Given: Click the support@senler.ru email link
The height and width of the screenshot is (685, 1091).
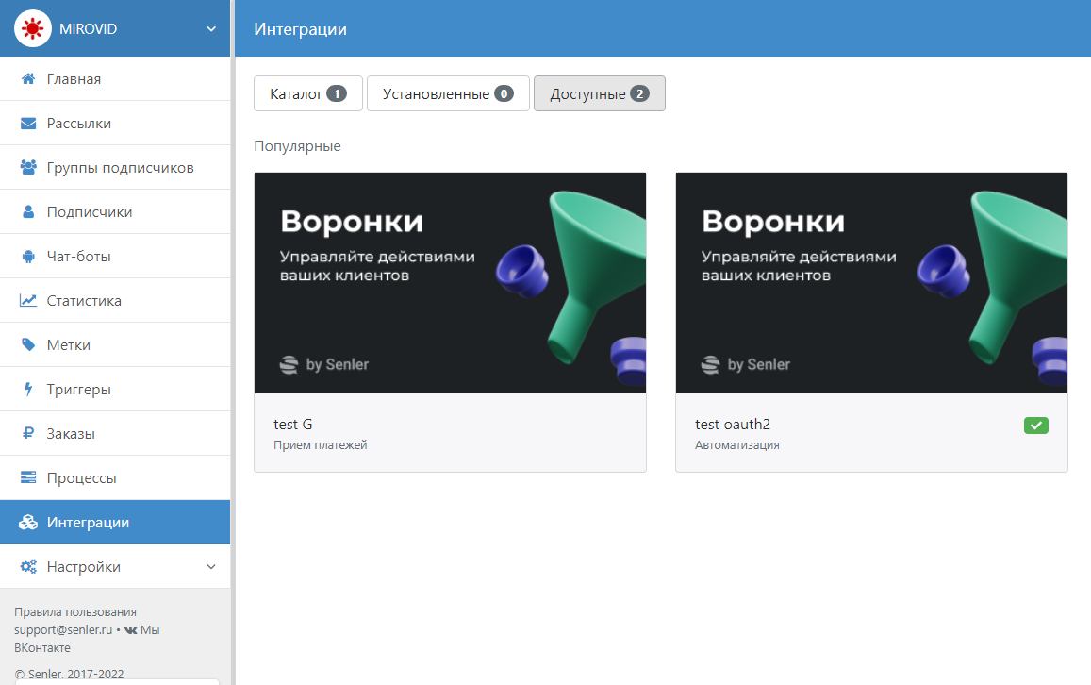Looking at the screenshot, I should click(63, 629).
